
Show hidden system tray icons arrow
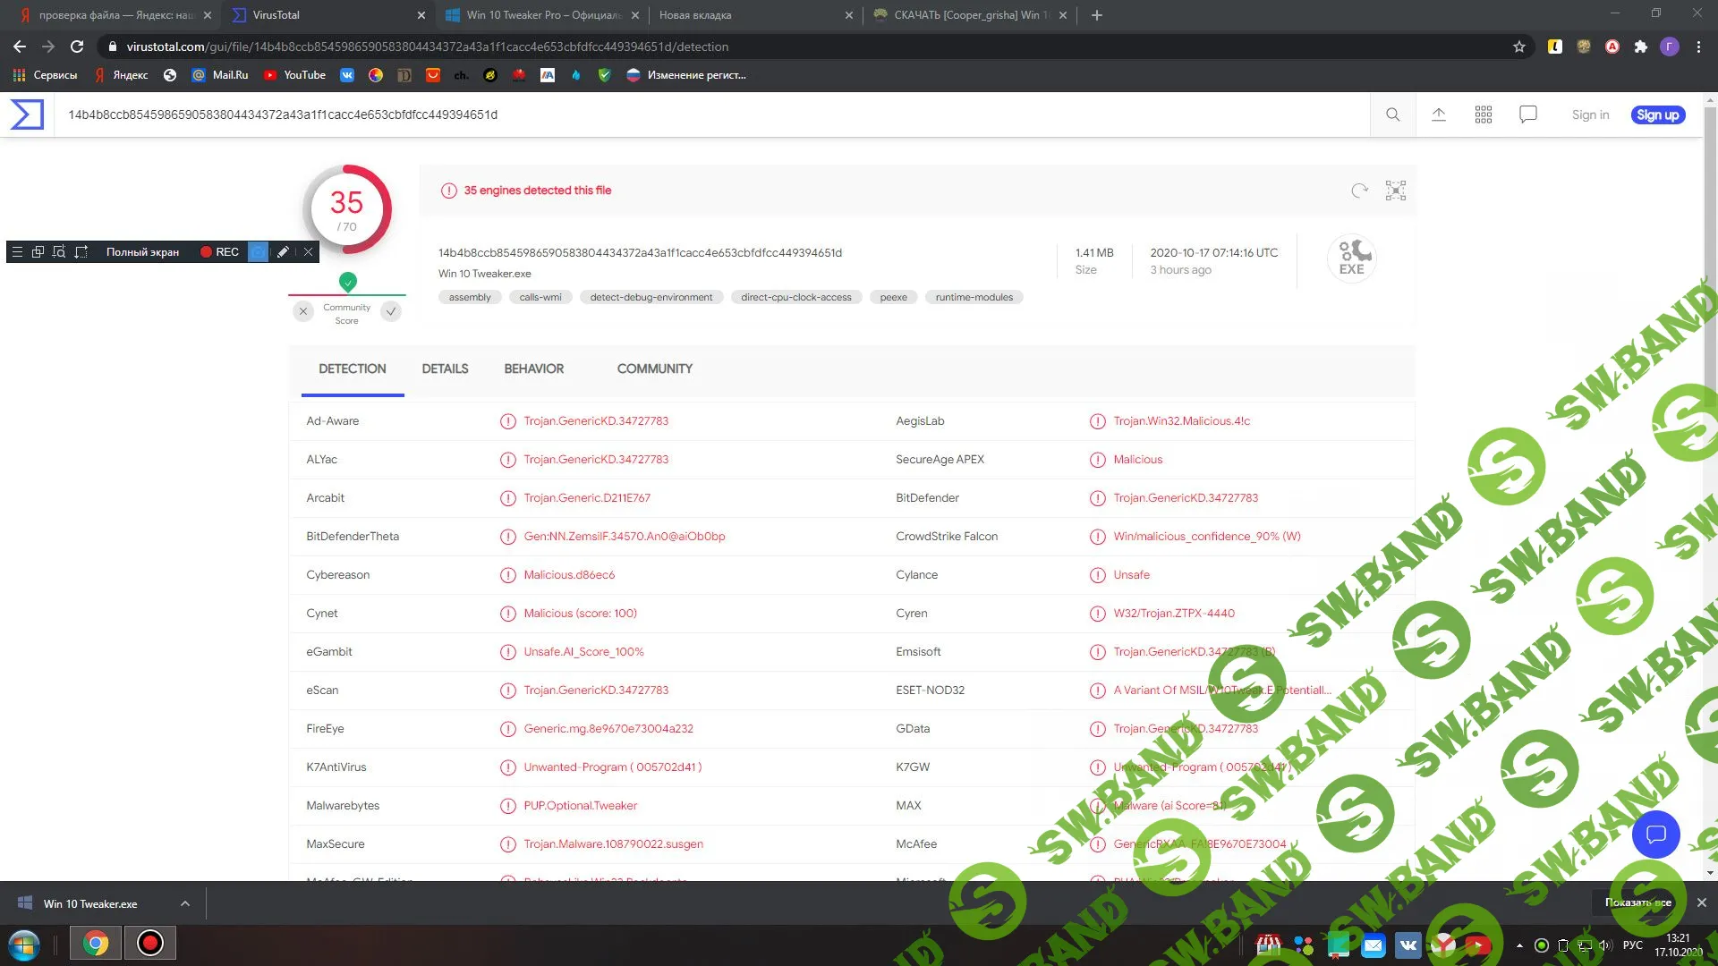1519,945
